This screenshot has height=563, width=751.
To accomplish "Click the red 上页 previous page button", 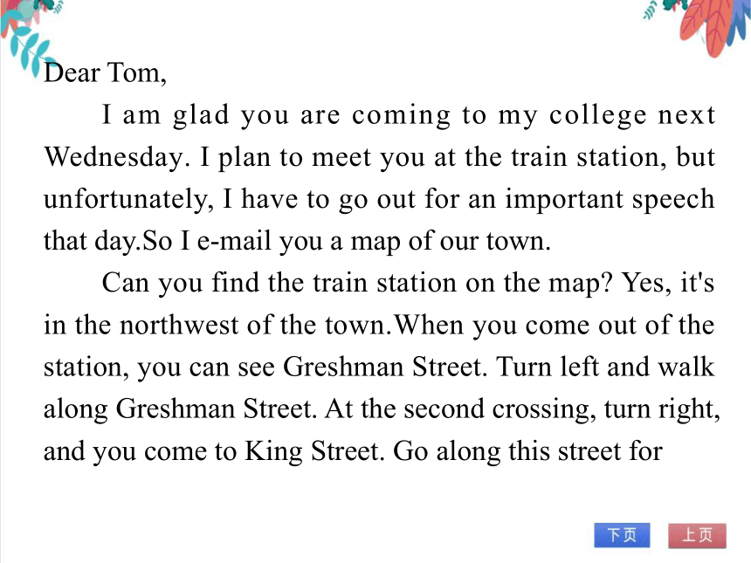I will (697, 535).
